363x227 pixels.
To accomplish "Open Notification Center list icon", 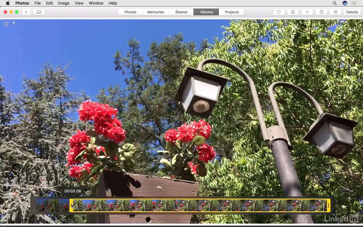I will (x=354, y=3).
